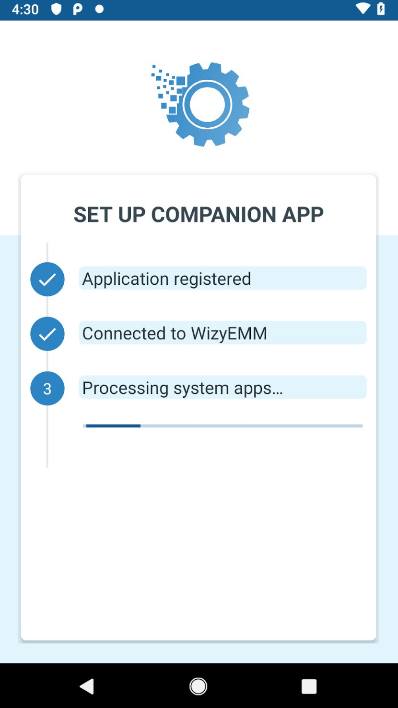This screenshot has width=398, height=708.
Task: Tap the 4:30 clock in status bar
Action: pyautogui.click(x=25, y=9)
